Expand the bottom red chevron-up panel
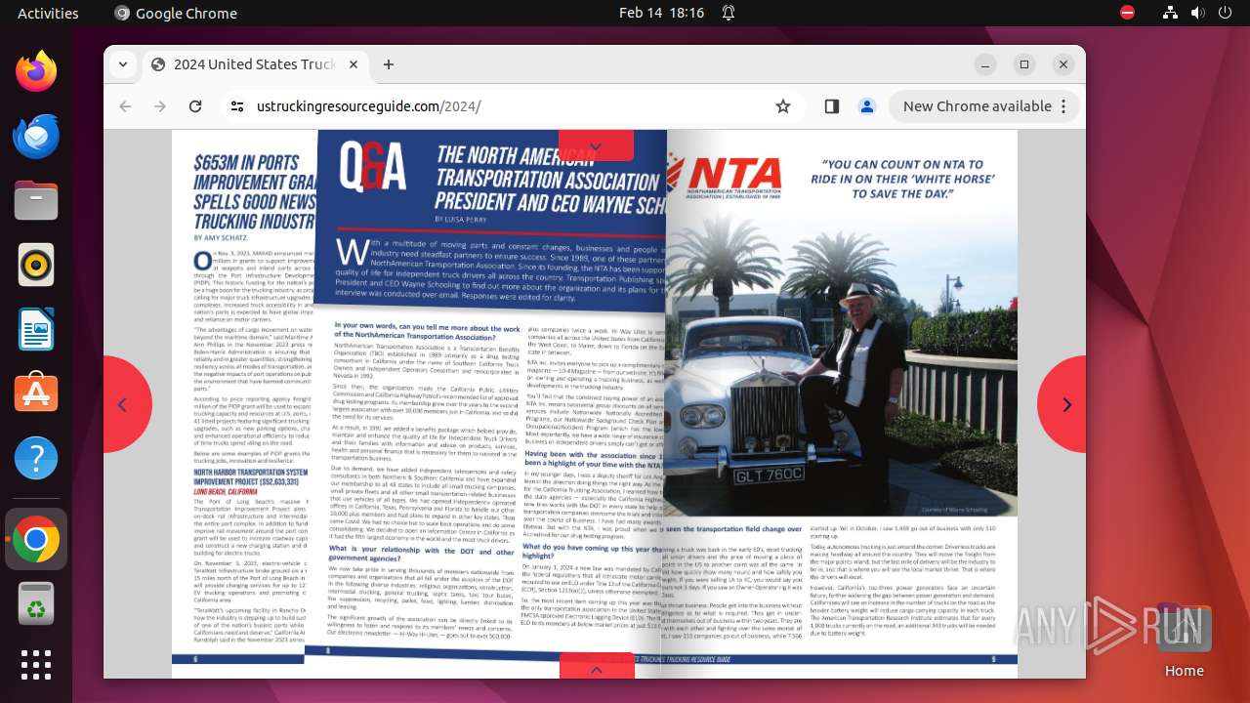The image size is (1250, 703). [596, 667]
